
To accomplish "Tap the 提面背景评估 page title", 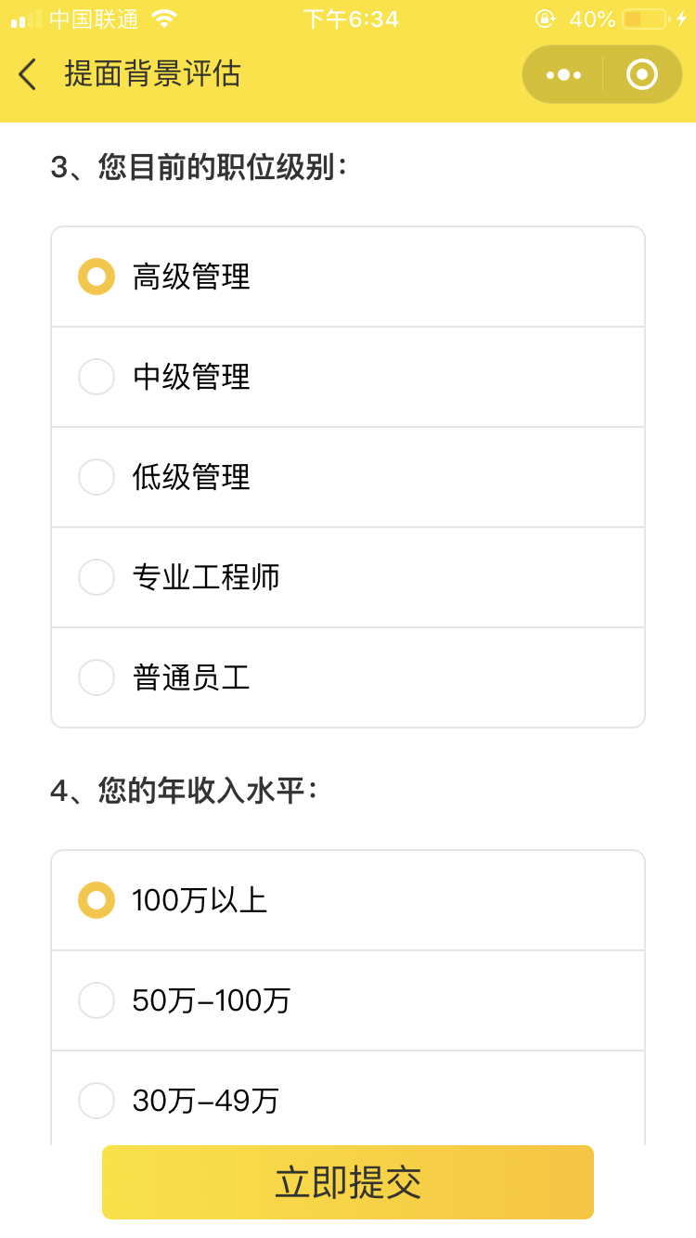I will click(152, 74).
